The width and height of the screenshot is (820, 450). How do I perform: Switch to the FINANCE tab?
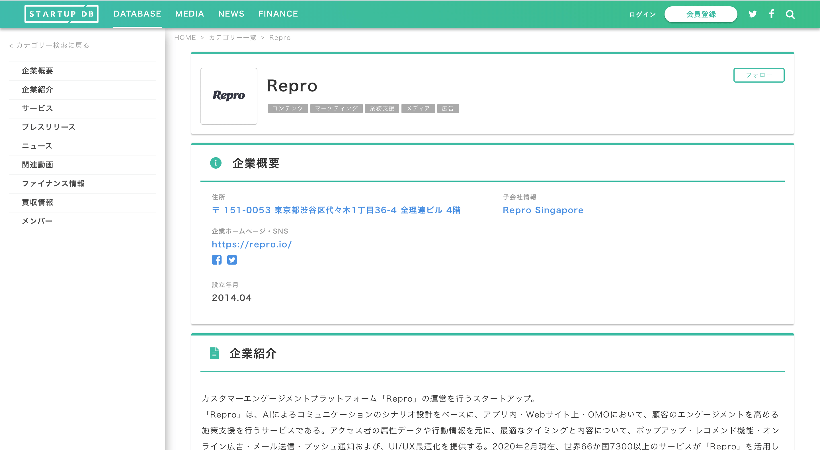pyautogui.click(x=278, y=14)
